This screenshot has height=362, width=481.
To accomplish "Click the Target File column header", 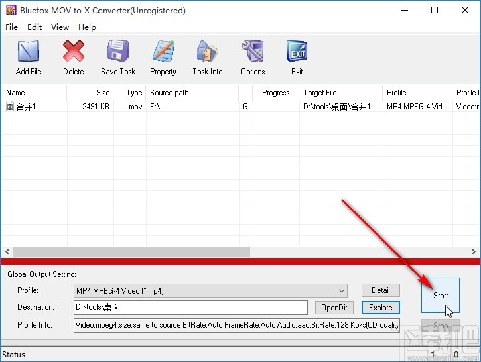I will (x=341, y=93).
